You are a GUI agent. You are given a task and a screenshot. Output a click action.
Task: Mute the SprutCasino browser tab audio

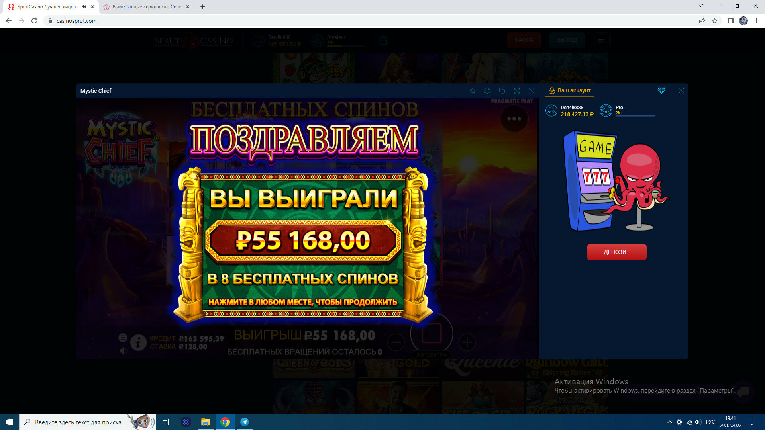[x=84, y=7]
